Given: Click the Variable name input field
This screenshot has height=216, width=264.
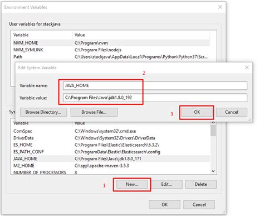Looking at the screenshot, I should 155,86.
